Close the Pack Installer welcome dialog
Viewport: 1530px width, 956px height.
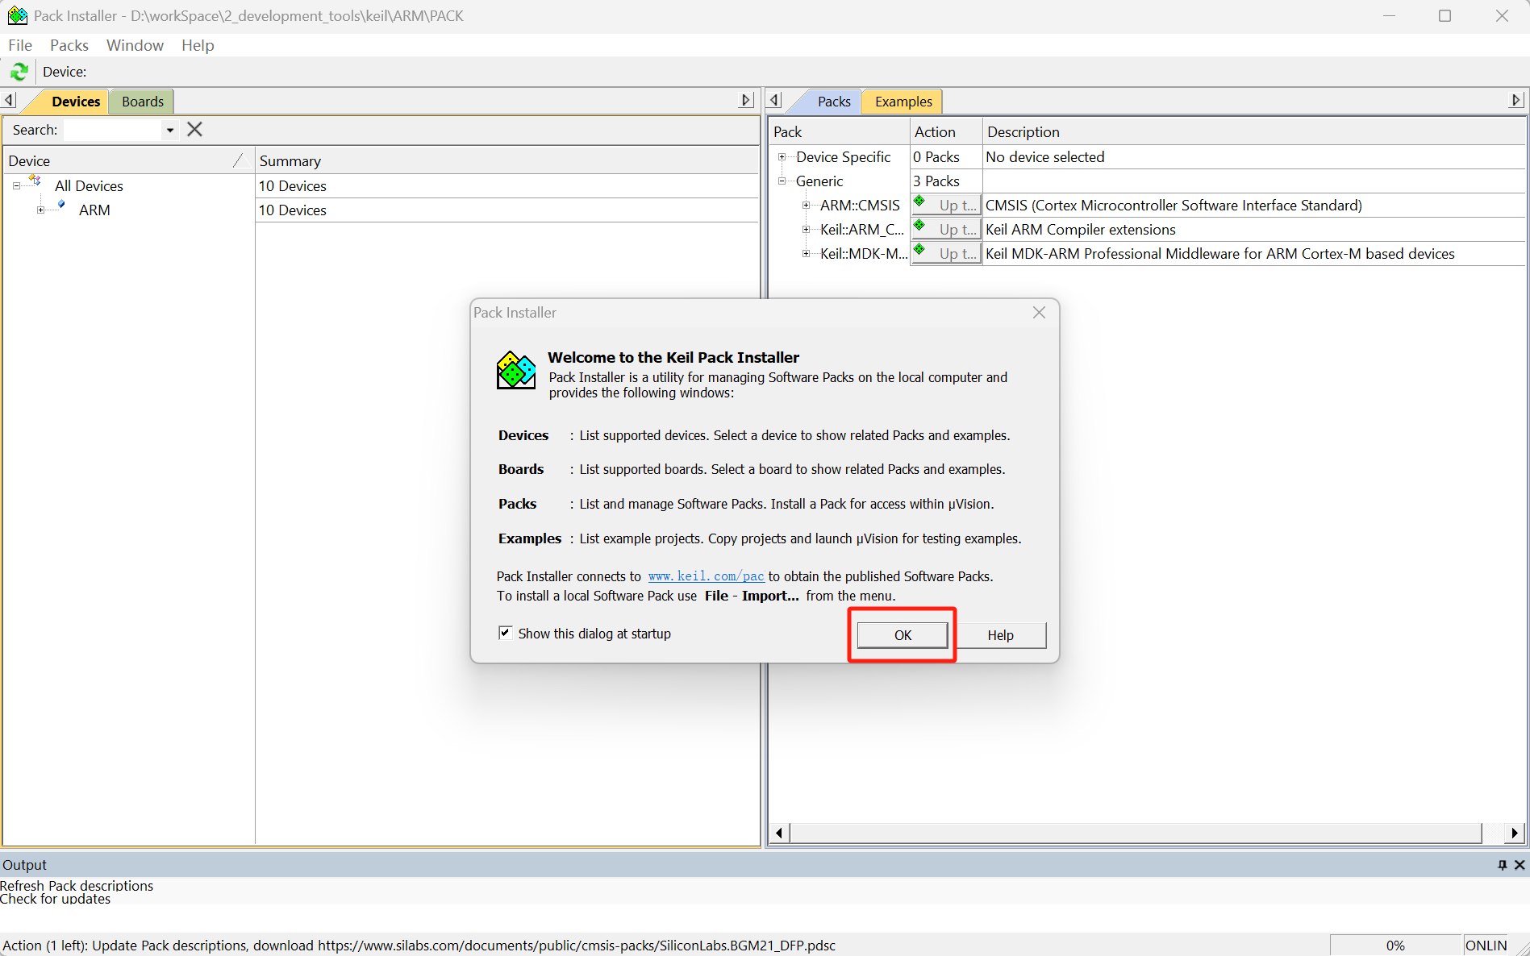pos(1039,313)
